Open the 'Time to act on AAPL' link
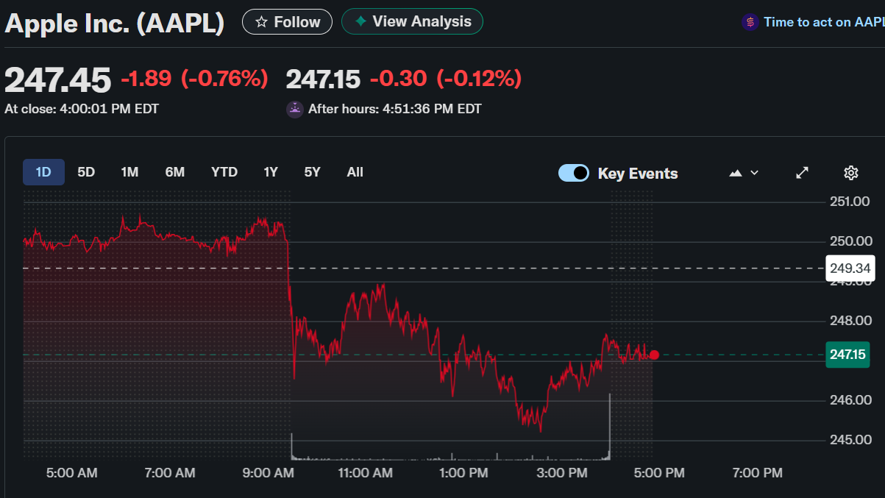Viewport: 885px width, 498px height. (x=822, y=22)
